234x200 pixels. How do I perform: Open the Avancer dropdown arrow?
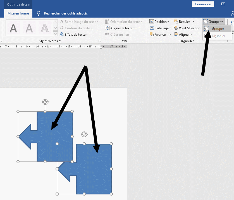click(x=170, y=35)
